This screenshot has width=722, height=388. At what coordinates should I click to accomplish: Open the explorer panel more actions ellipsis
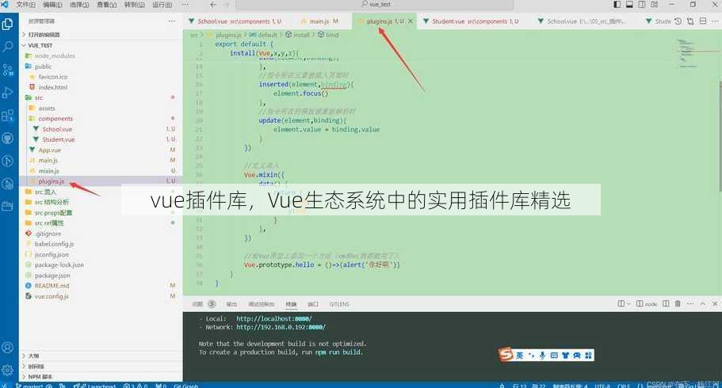[x=172, y=21]
